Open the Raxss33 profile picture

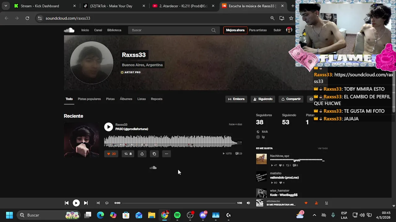[x=92, y=63]
